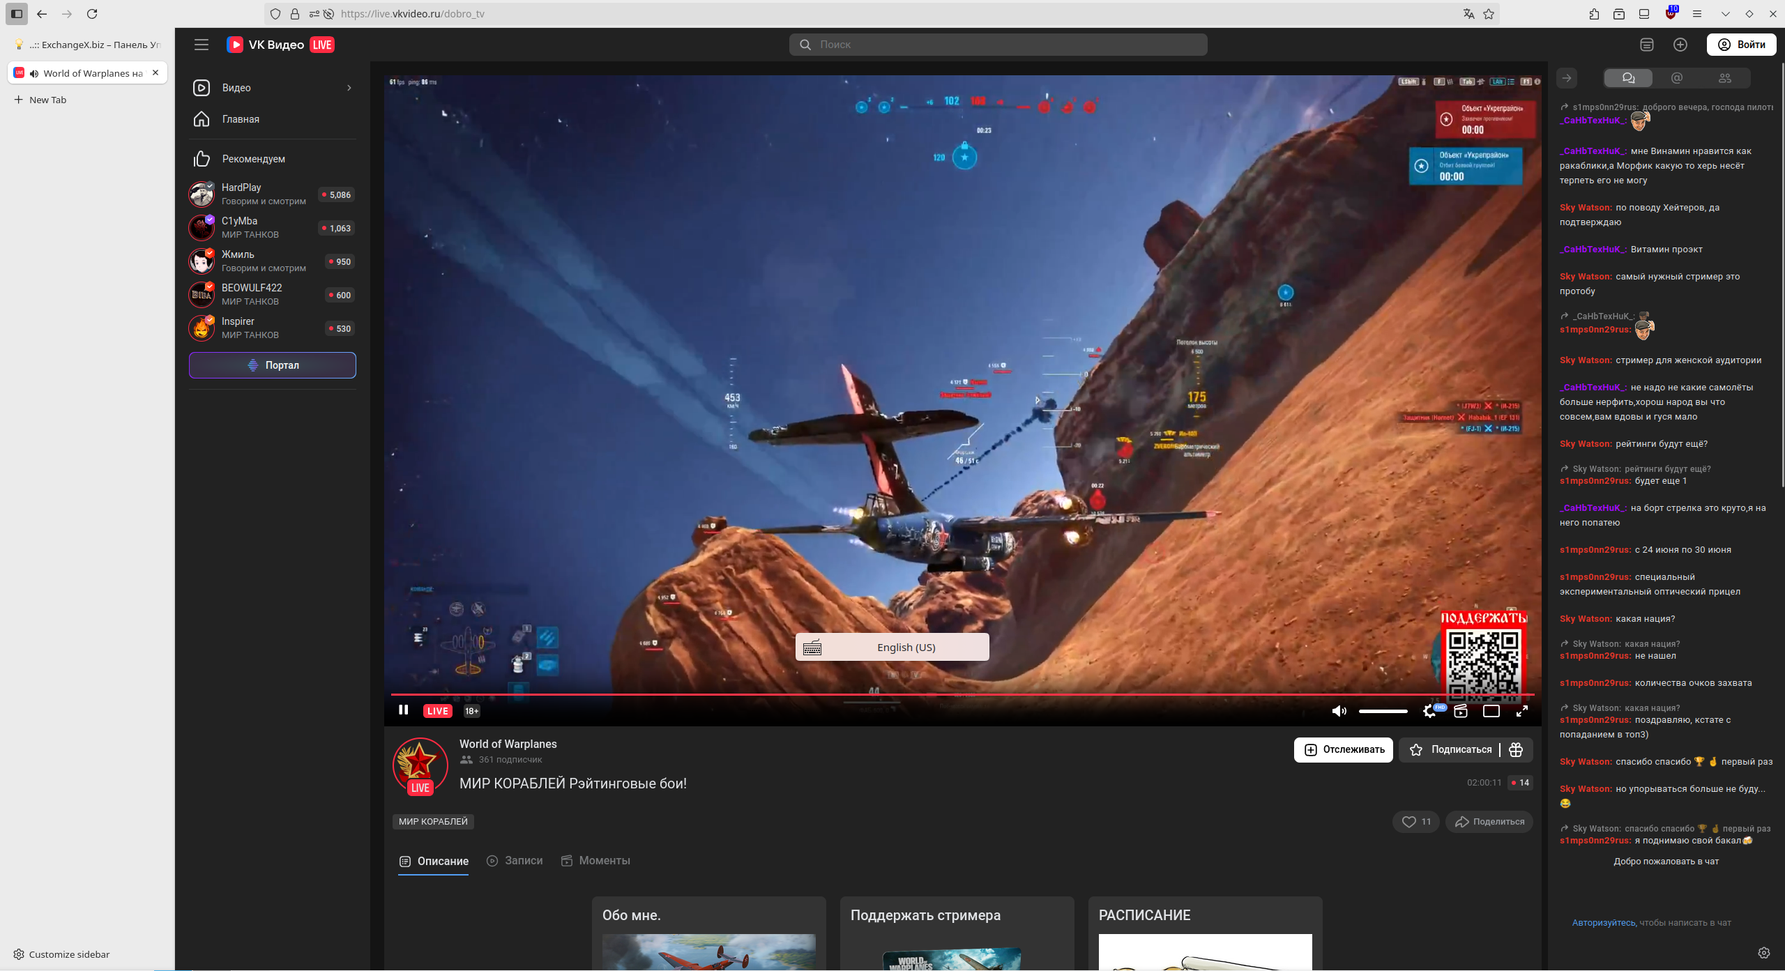Open chat settings gear icon

(x=1764, y=953)
